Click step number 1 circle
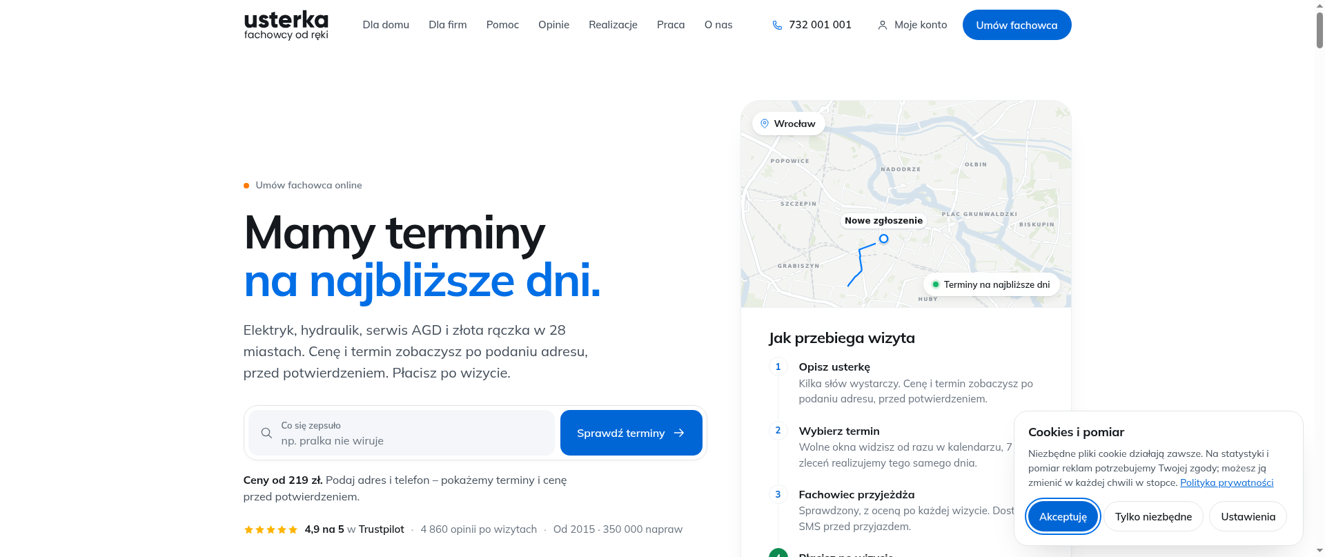The height and width of the screenshot is (557, 1325). click(x=778, y=367)
